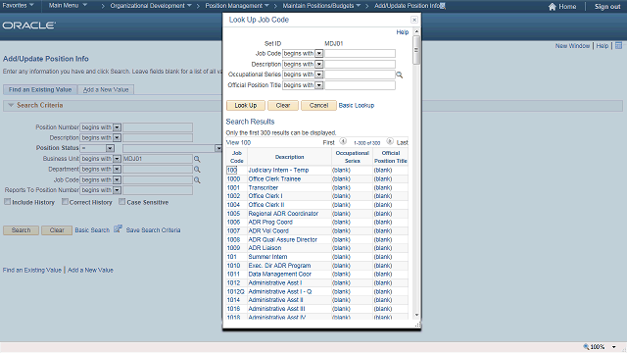The image size is (627, 353).
Task: Show next results with right arrow icon
Action: tap(390, 141)
